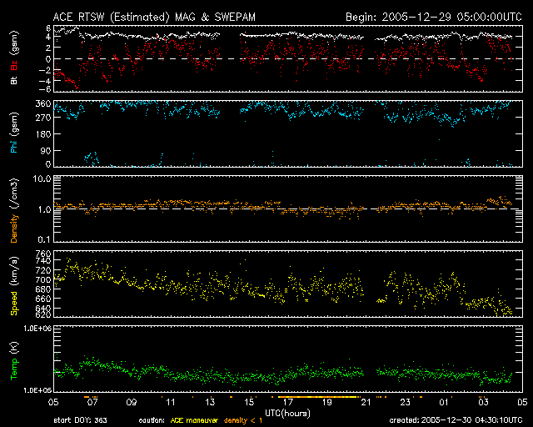
Task: Click the 'start DOY: 363' text
Action: point(81,421)
